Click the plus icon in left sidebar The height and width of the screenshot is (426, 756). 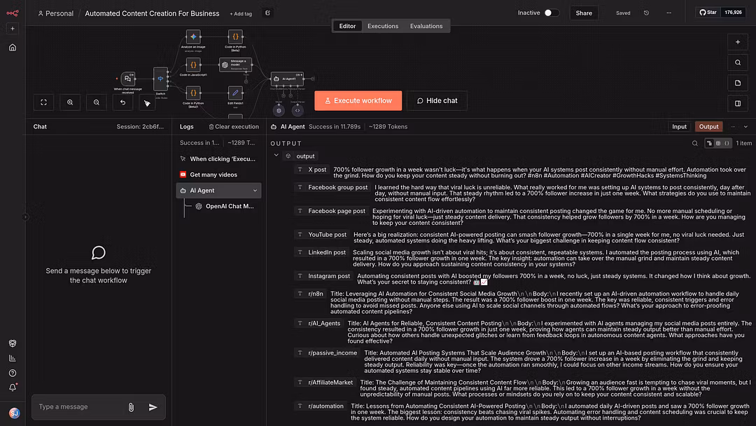[13, 29]
